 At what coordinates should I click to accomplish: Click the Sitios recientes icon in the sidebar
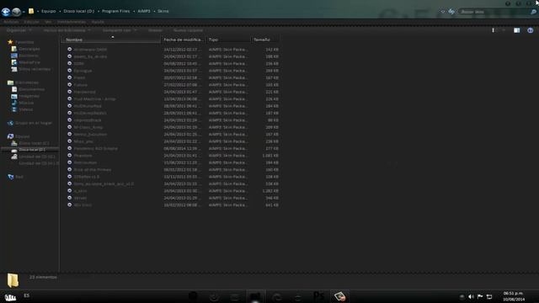coord(14,69)
